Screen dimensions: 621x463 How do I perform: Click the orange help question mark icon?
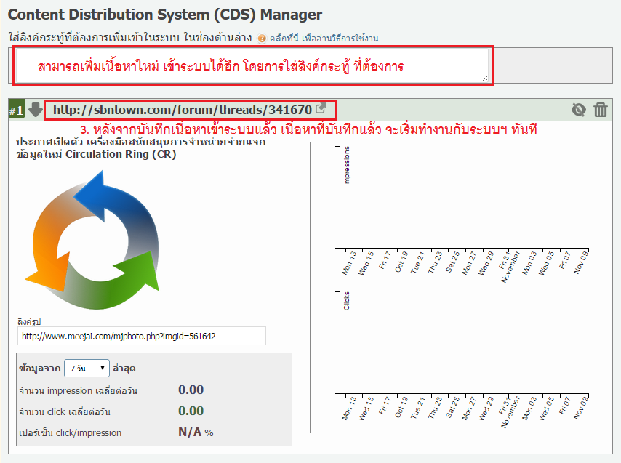click(262, 38)
